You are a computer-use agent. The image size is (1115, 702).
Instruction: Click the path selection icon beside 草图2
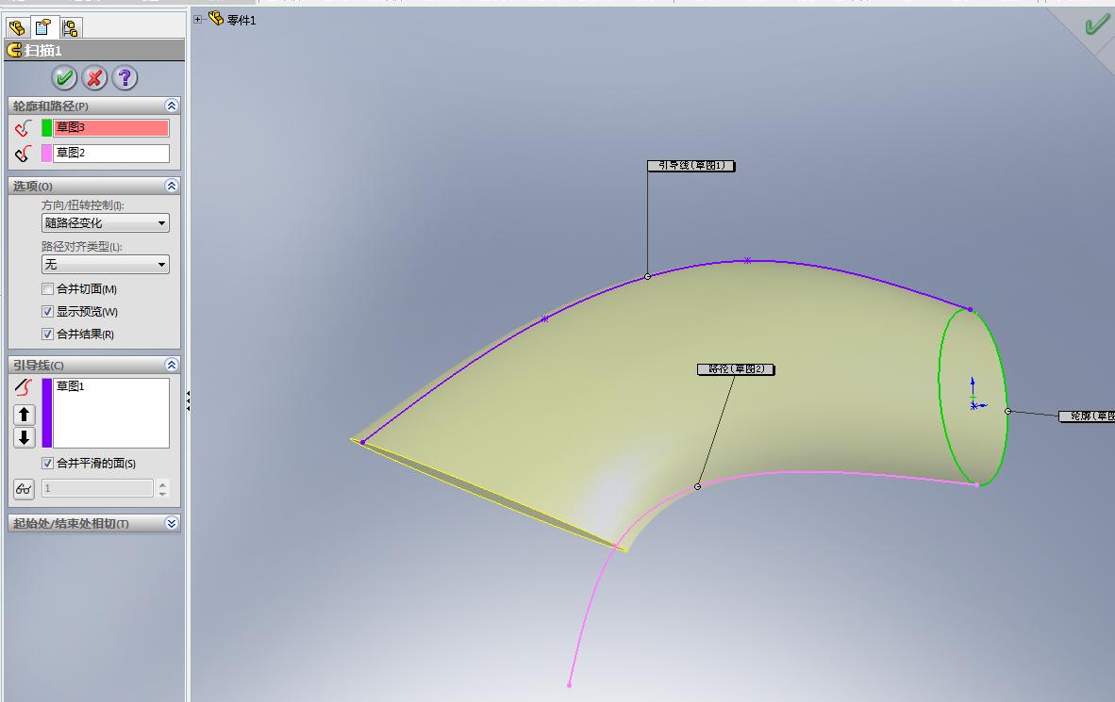point(24,154)
